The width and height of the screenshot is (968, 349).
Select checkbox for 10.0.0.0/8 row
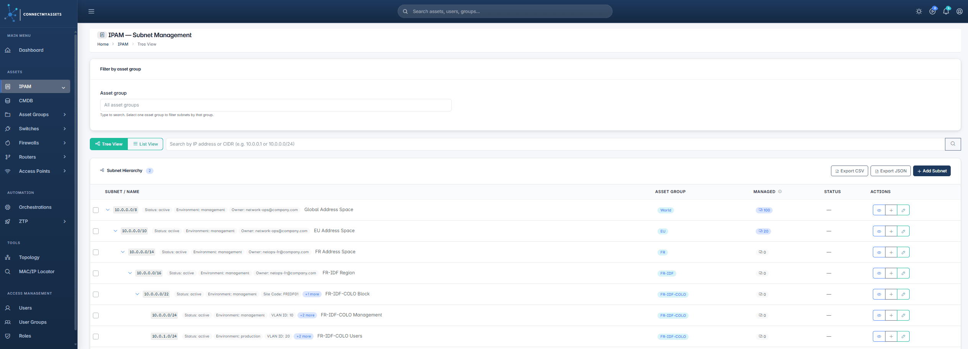point(96,210)
